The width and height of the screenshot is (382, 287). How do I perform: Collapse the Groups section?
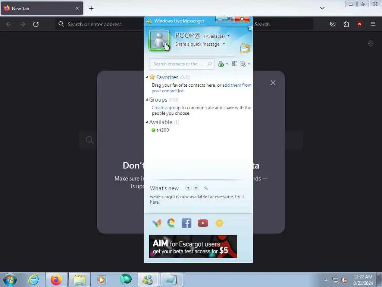[x=147, y=99]
